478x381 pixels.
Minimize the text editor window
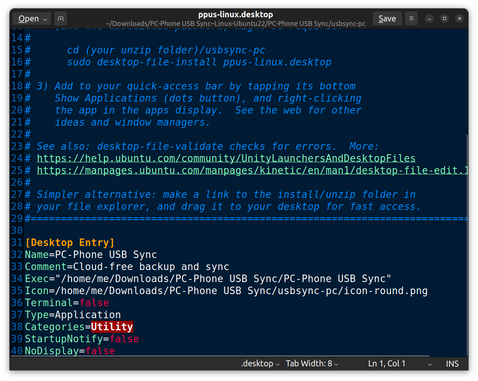pos(429,18)
